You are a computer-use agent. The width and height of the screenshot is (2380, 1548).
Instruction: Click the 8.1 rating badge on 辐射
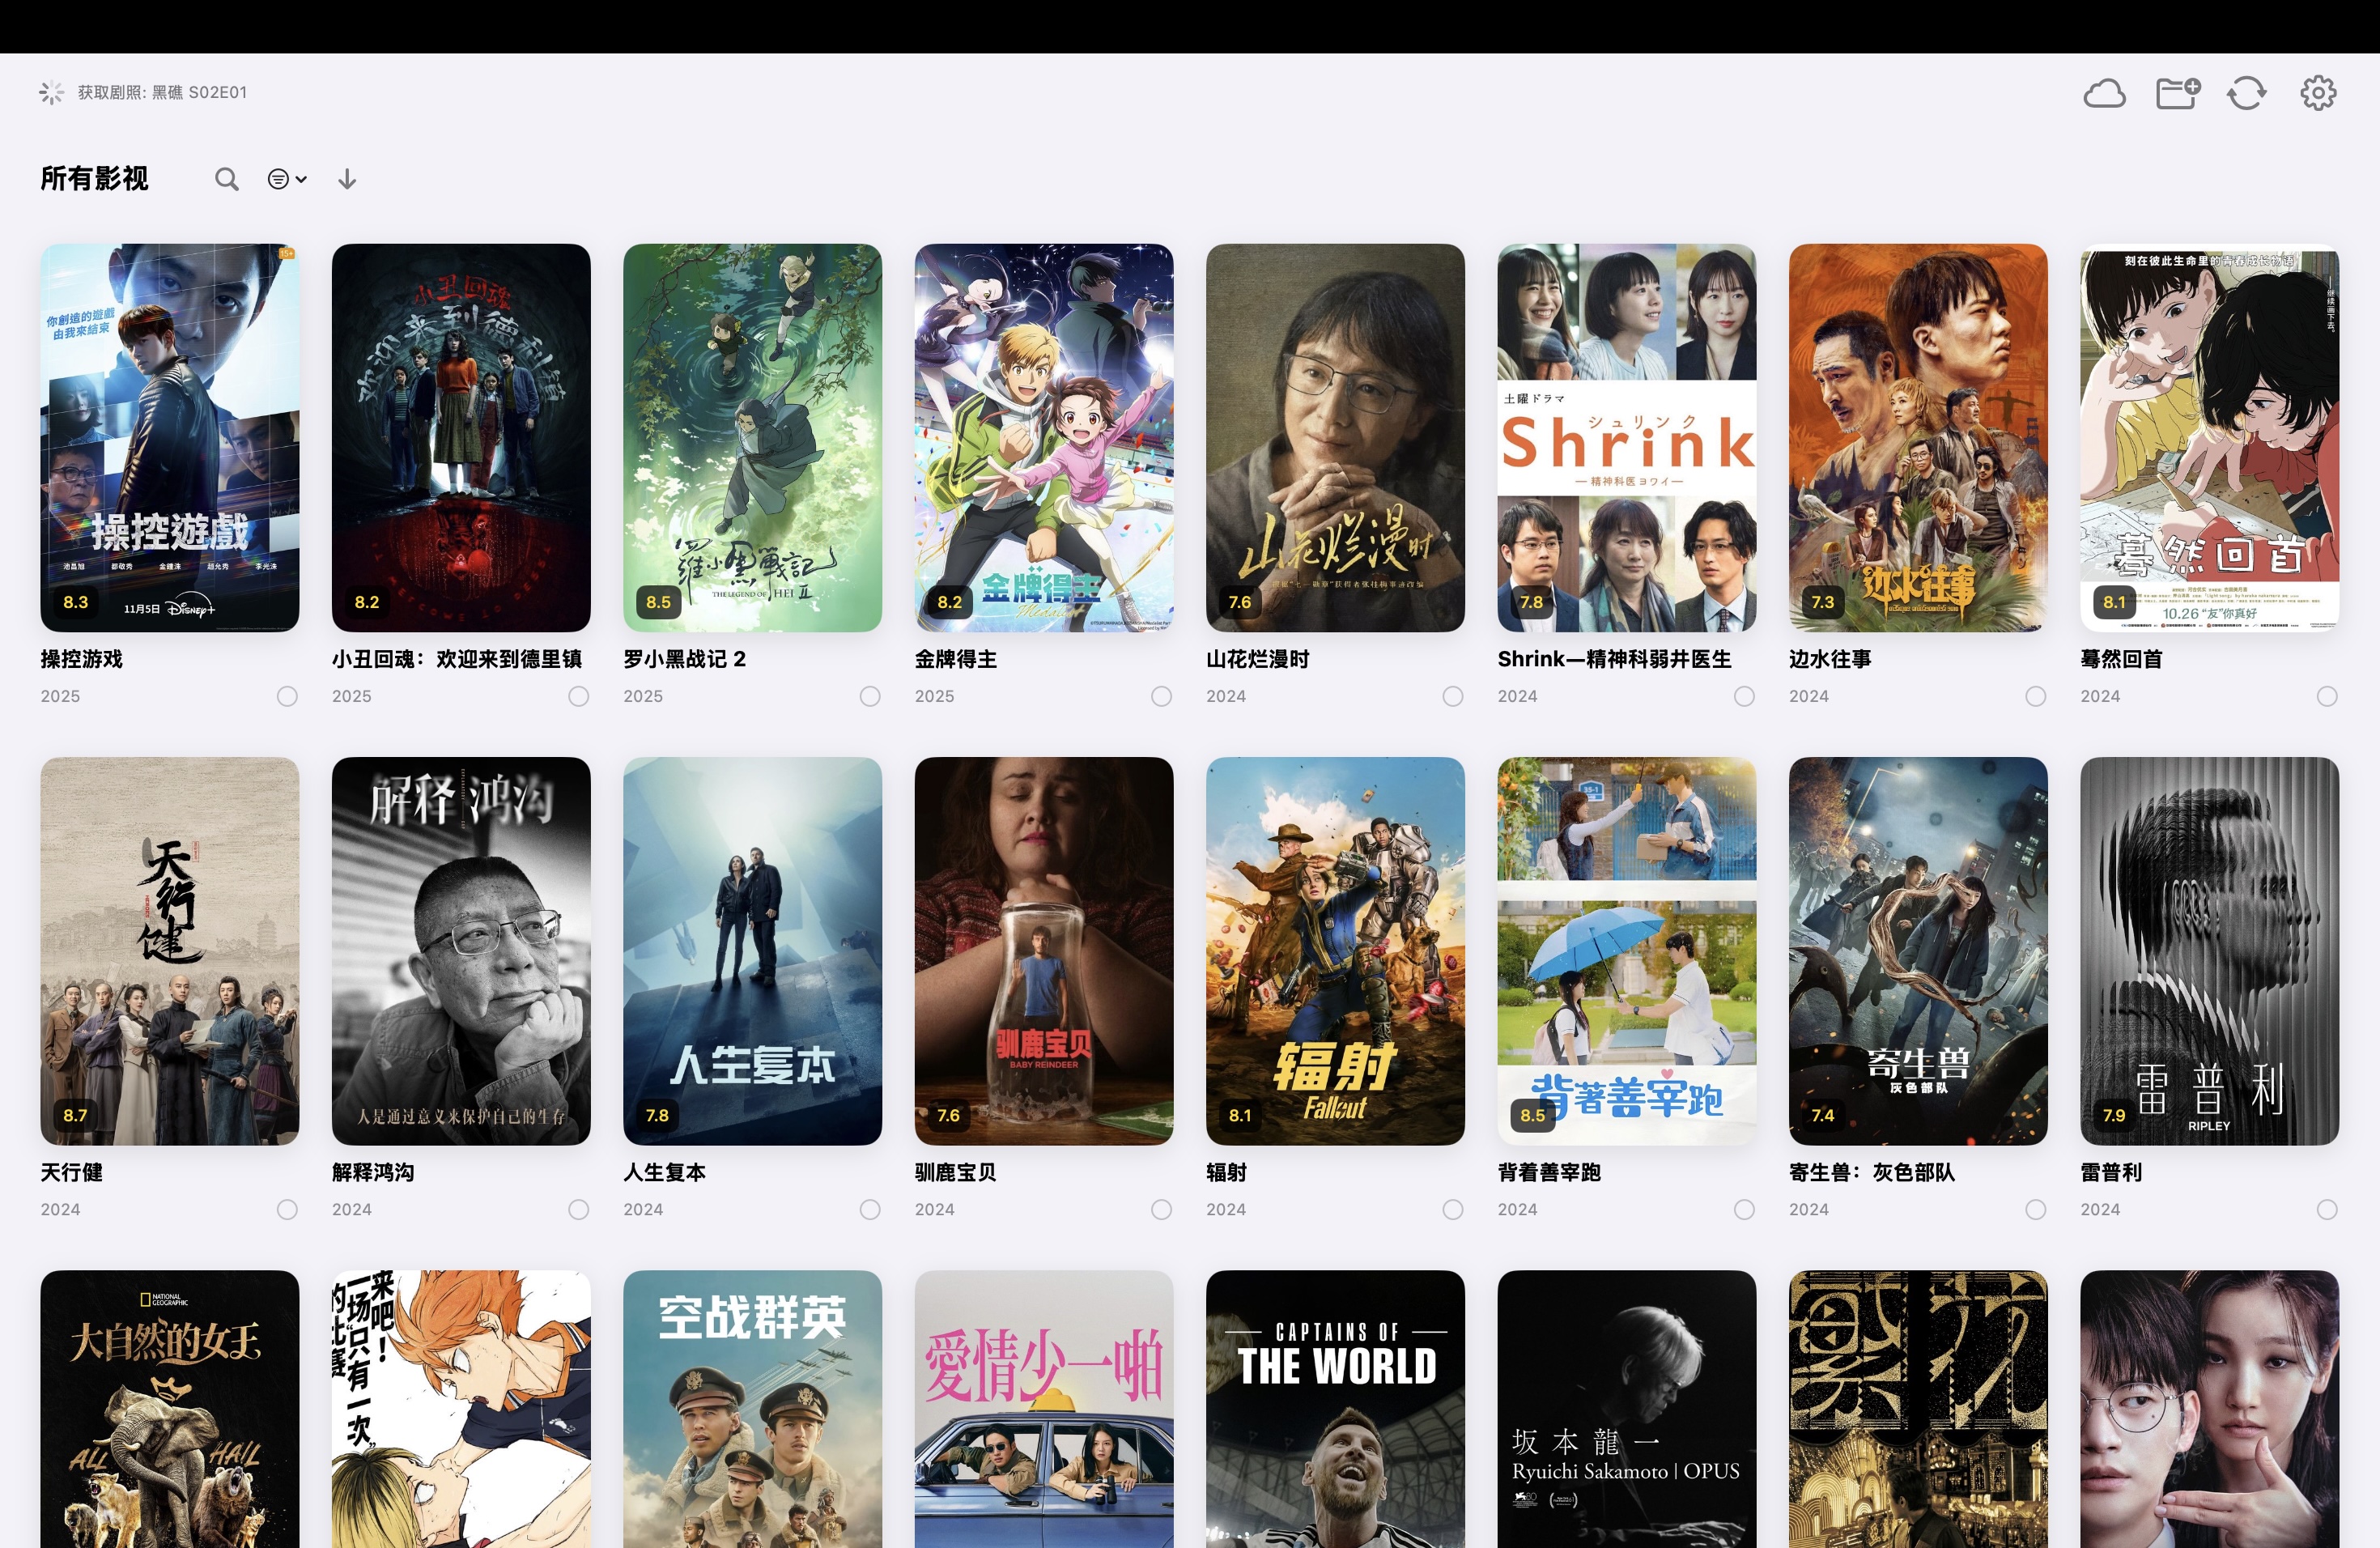[1240, 1115]
